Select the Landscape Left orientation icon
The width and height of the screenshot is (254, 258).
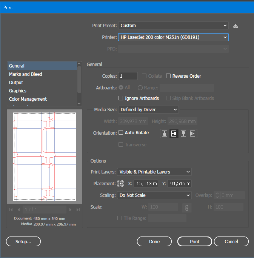174,134
